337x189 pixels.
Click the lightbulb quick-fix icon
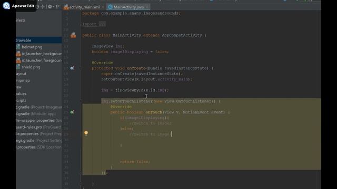[86, 133]
